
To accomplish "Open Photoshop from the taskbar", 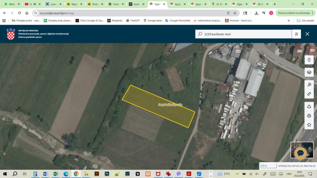I will coord(107,174).
